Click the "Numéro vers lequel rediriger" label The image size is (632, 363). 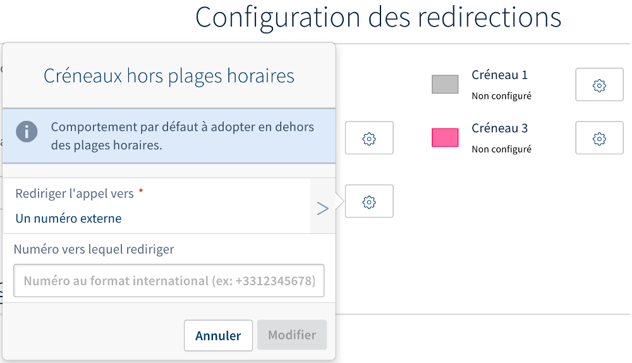click(x=94, y=249)
